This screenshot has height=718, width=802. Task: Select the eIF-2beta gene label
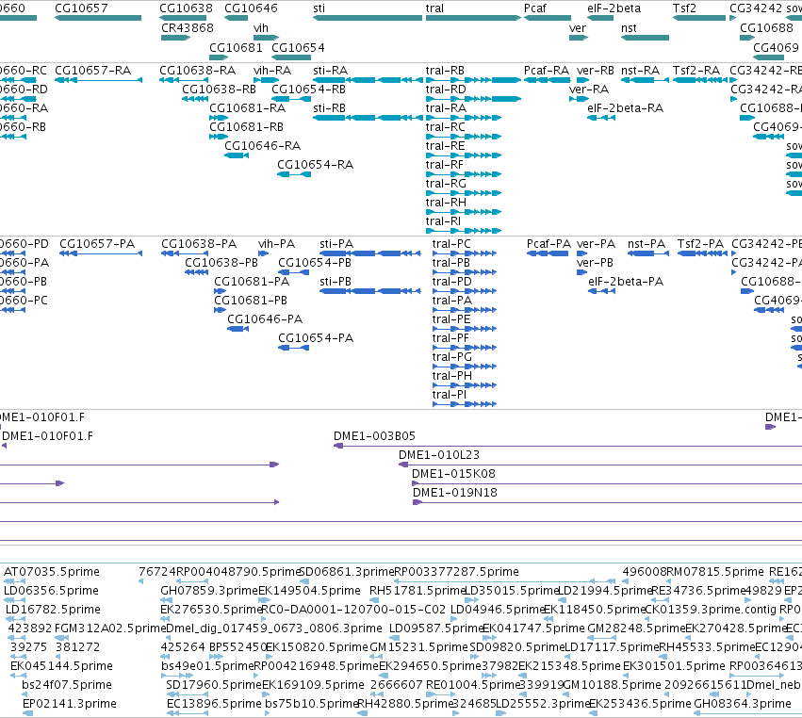tap(614, 8)
